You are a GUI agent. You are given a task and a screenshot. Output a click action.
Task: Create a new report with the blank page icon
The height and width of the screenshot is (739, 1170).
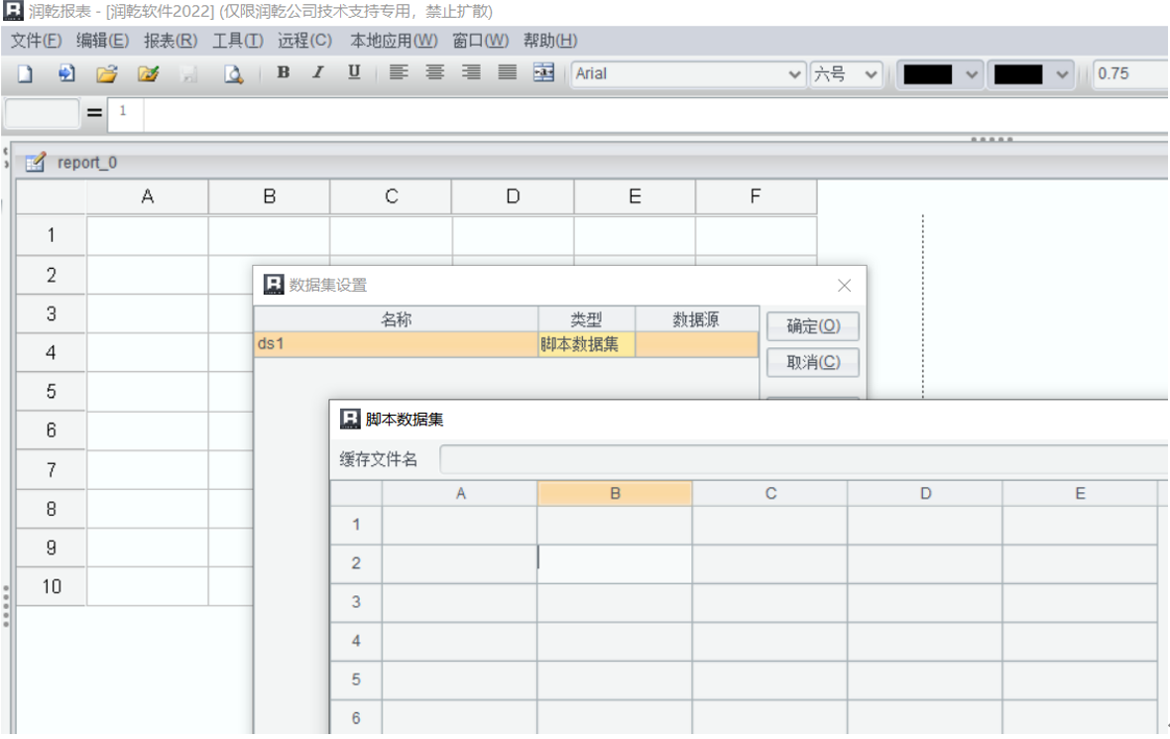[26, 73]
